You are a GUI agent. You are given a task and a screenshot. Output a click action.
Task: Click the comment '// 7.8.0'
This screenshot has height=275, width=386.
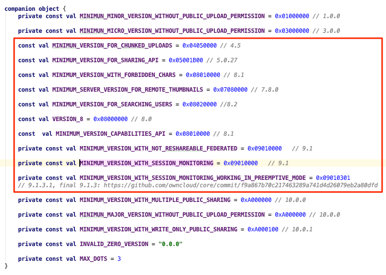(265, 90)
